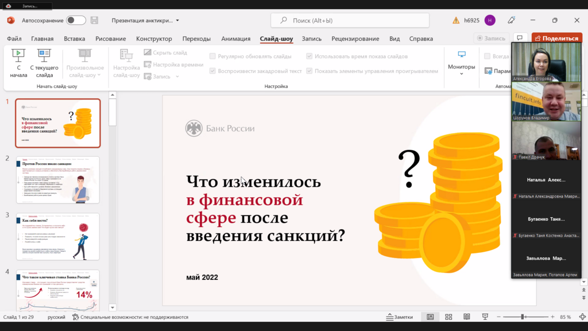This screenshot has width=588, height=331.
Task: Click the русский language indicator
Action: point(56,317)
